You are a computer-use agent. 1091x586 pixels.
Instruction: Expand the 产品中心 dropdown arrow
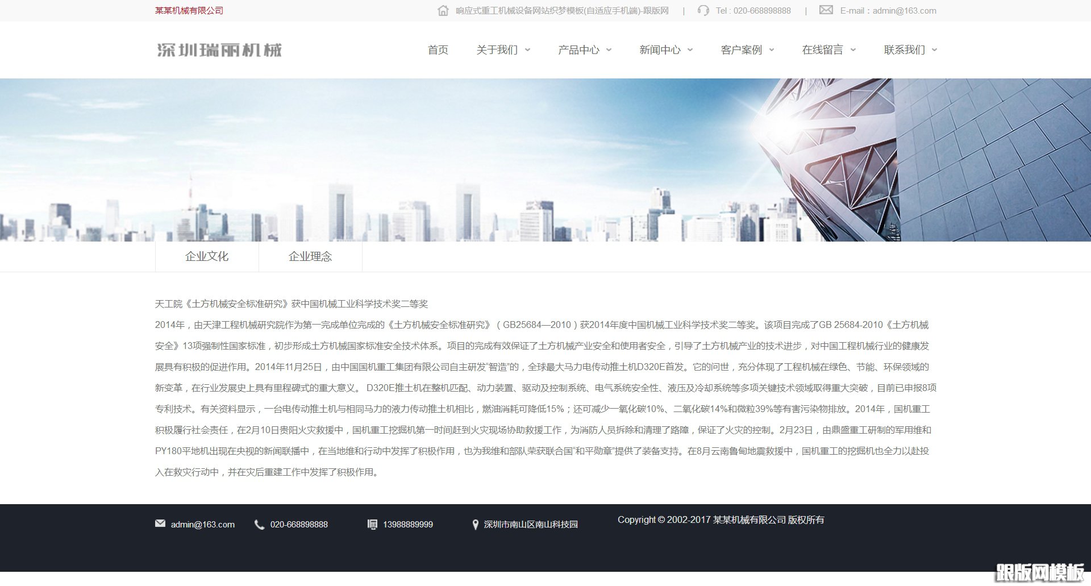point(609,50)
